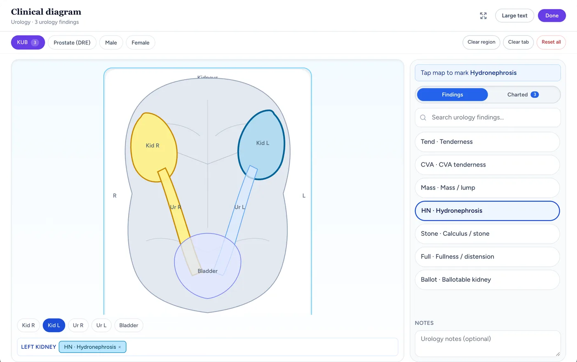Click the fullscreen expand icon
Viewport: 577px width, 362px height.
[x=483, y=16]
